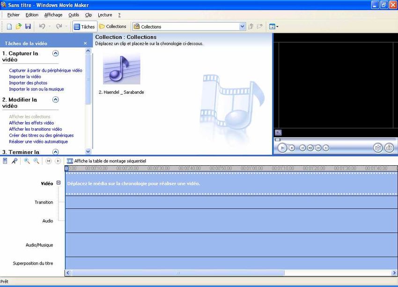The image size is (398, 287).
Task: Toggle the Collections pane button
Action: pyautogui.click(x=112, y=27)
